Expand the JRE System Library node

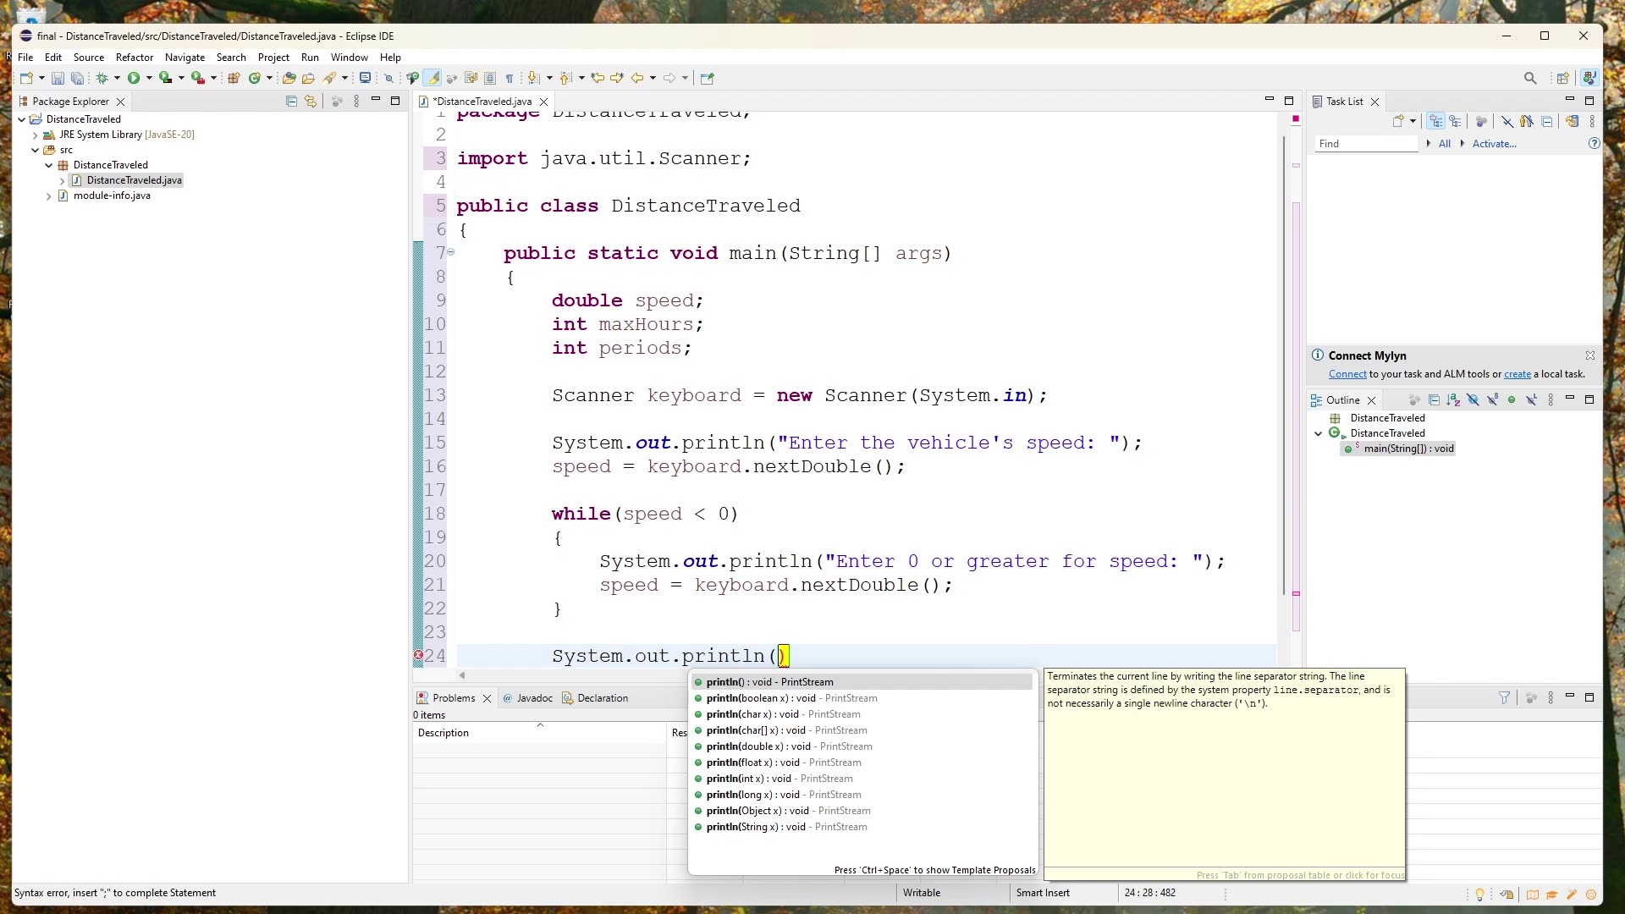point(35,135)
